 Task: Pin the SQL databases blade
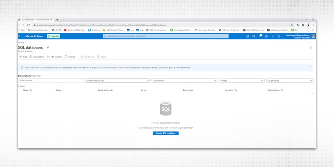click(x=48, y=48)
